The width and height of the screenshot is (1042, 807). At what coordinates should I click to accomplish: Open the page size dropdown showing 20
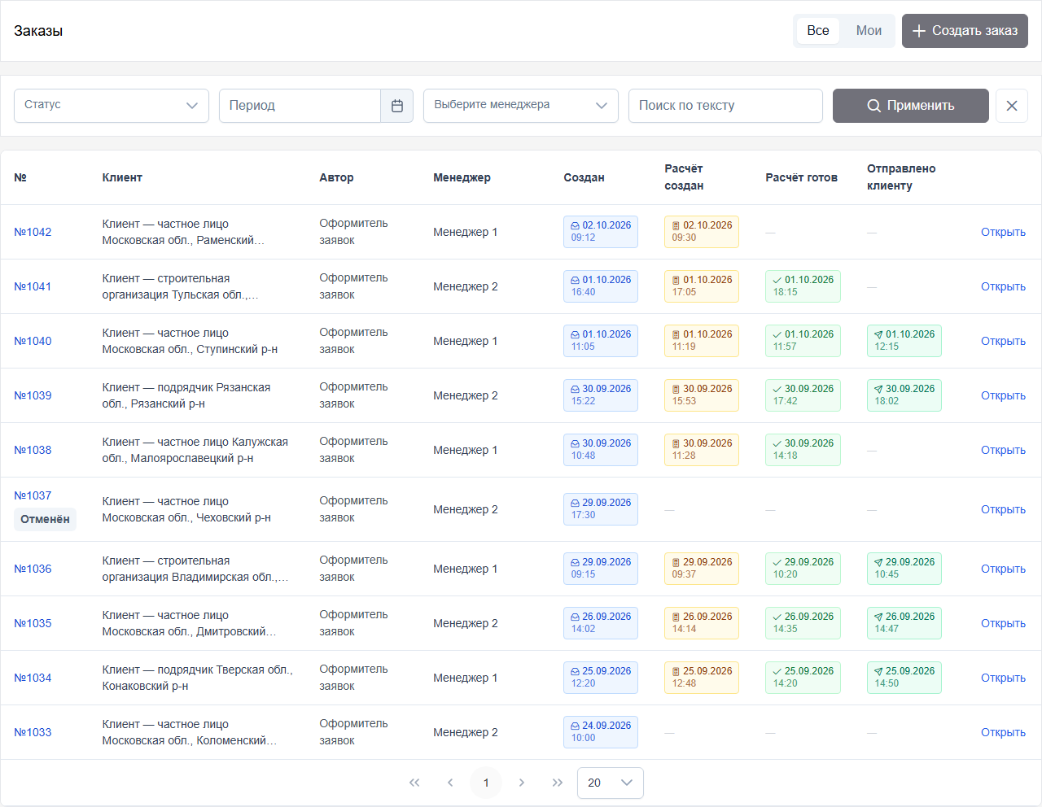tap(611, 783)
